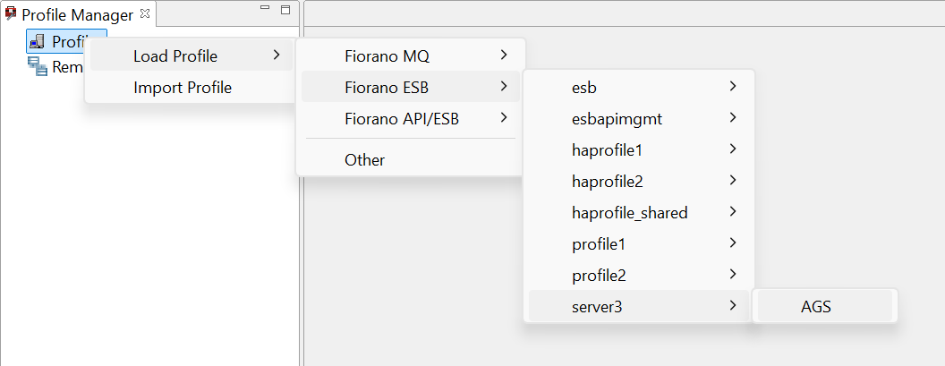Image resolution: width=945 pixels, height=366 pixels.
Task: Expand the esbapimgmt submenu arrow
Action: click(733, 118)
